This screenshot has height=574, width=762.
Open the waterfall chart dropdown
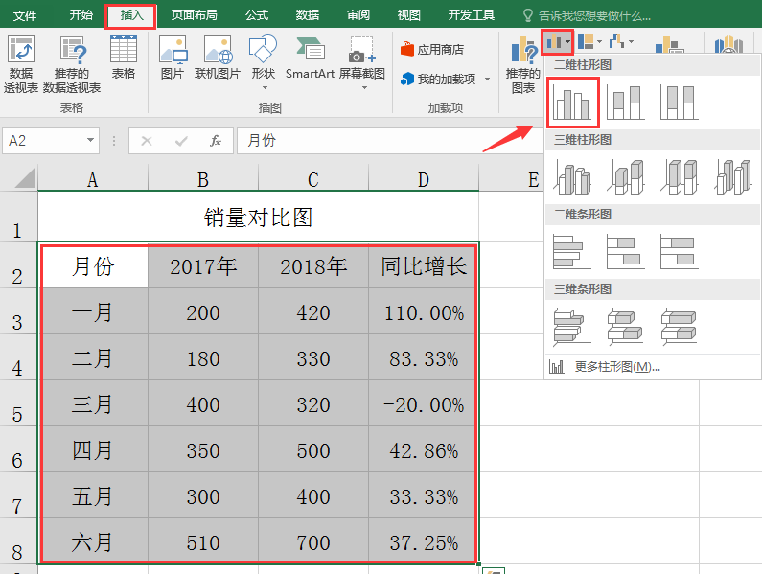pos(621,42)
